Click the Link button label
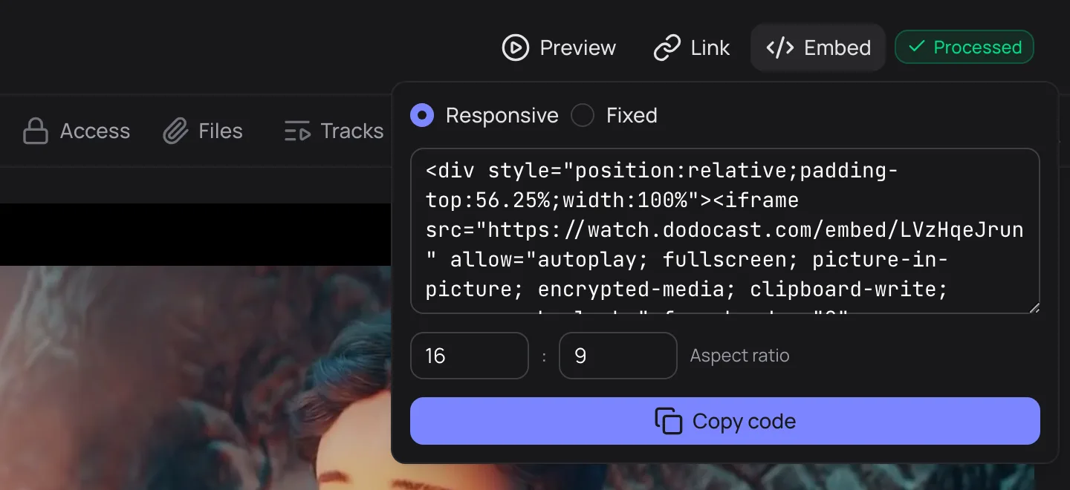The height and width of the screenshot is (490, 1070). (x=710, y=48)
